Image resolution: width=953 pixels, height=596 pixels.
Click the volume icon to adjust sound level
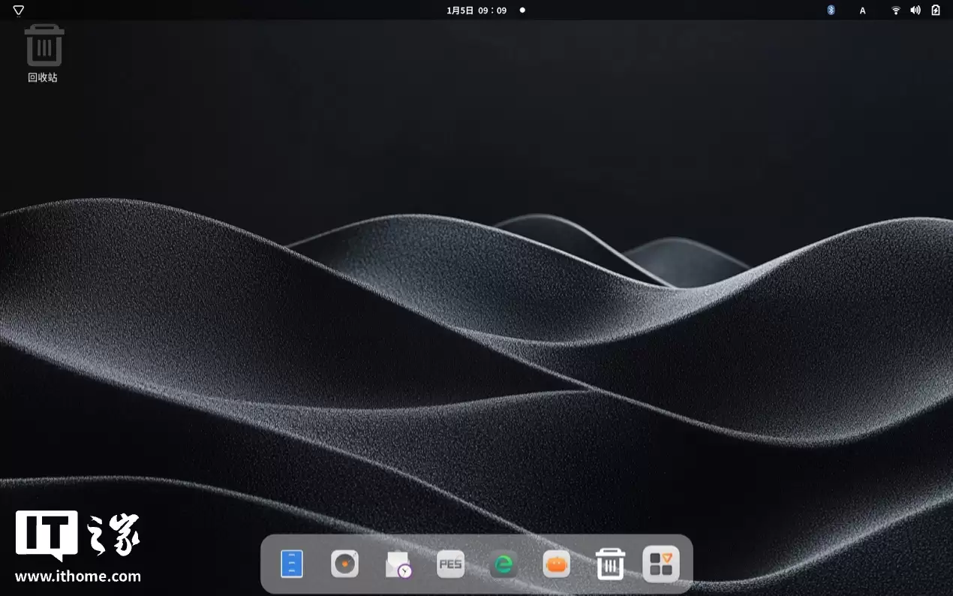click(915, 10)
